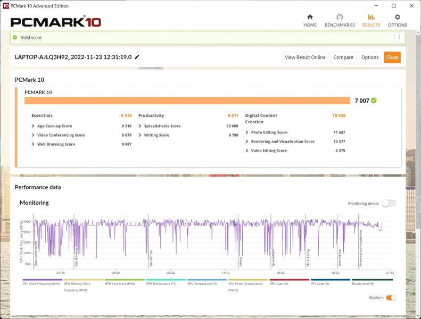Click the App Start-up marker in chart
This screenshot has width=421, height=319.
(x=151, y=258)
